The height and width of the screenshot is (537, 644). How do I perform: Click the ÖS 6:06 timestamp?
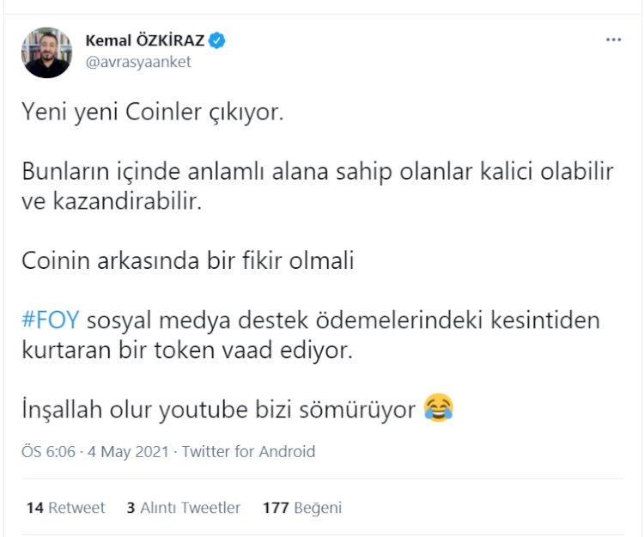pyautogui.click(x=50, y=451)
